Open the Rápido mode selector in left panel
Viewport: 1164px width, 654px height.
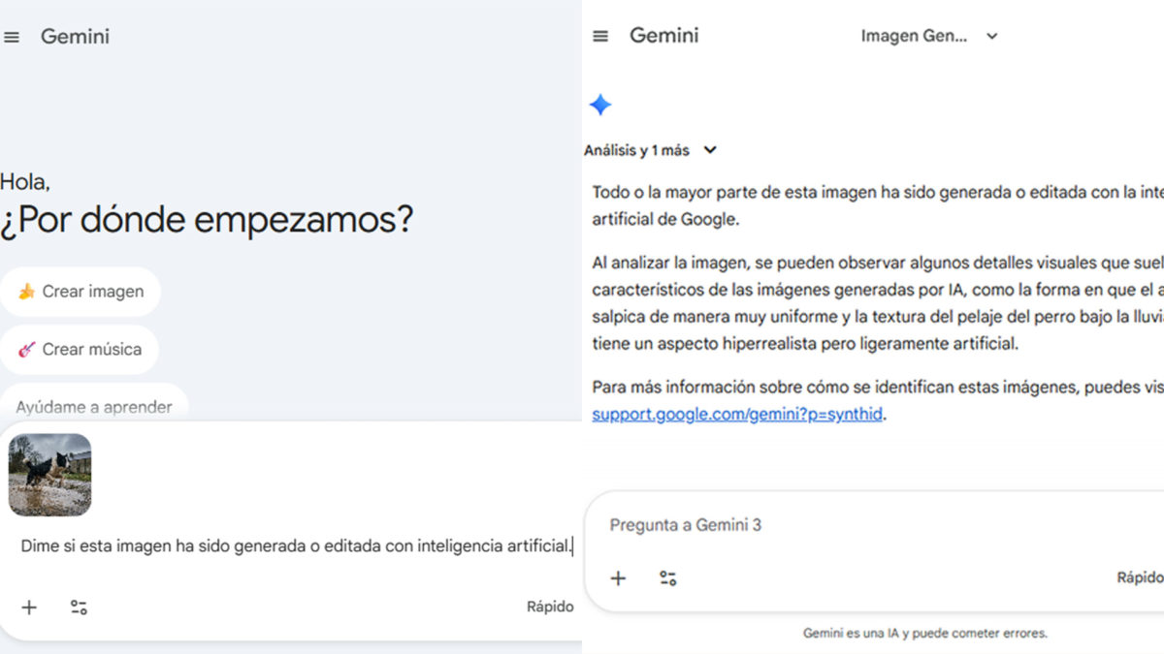pos(550,607)
